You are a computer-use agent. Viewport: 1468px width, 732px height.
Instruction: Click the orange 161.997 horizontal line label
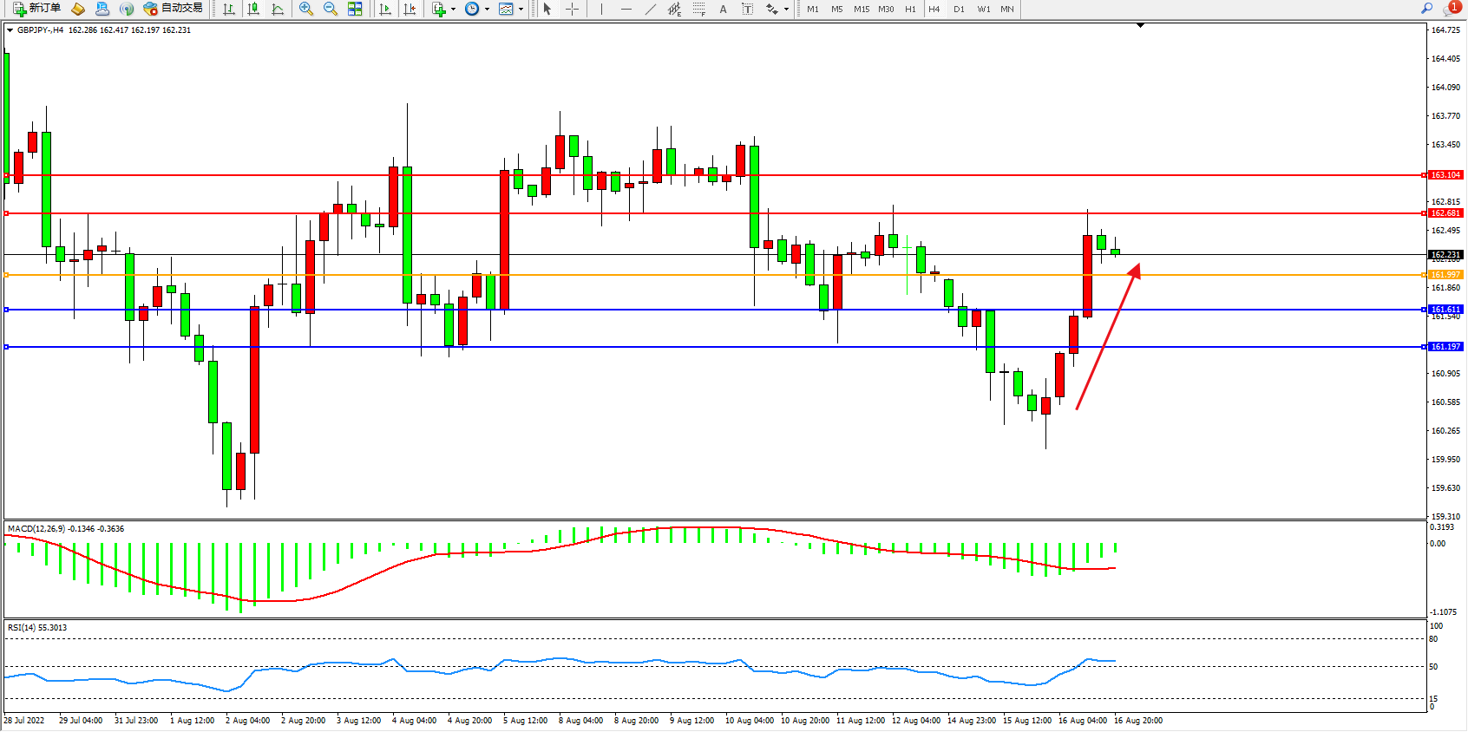click(1445, 275)
